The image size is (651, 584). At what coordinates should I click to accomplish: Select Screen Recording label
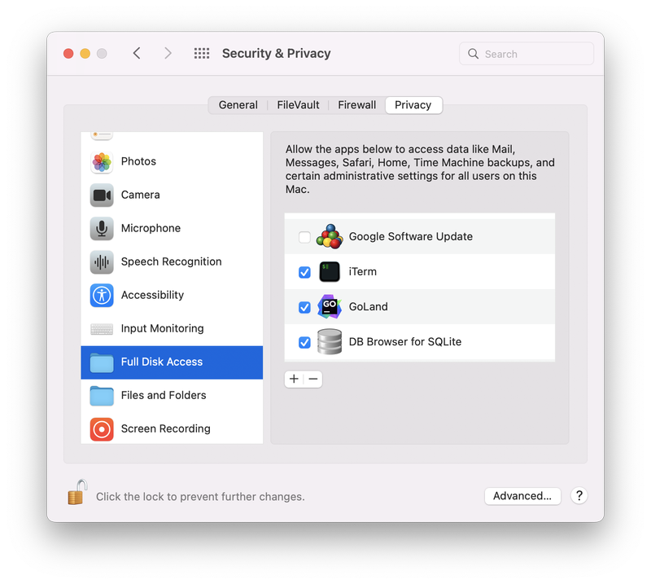[166, 428]
